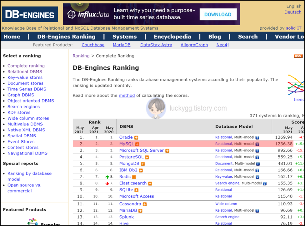The width and height of the screenshot is (305, 226).
Task: Expand MongoDB details plus icon
Action: click(x=143, y=164)
